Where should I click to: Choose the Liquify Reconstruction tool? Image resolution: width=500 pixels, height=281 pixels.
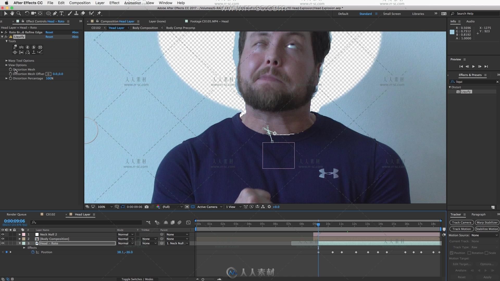pos(40,52)
